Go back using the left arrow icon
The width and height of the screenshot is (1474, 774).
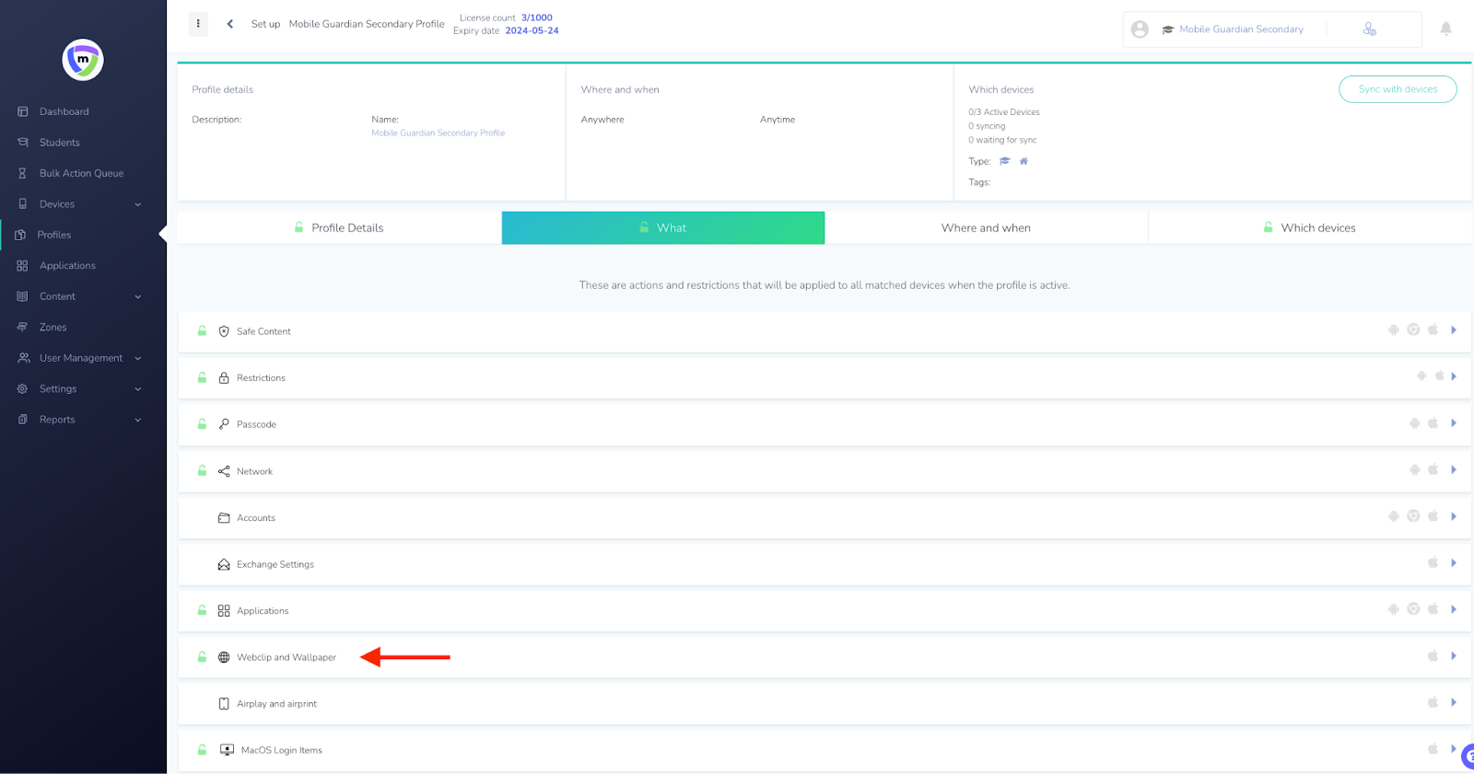pyautogui.click(x=230, y=24)
